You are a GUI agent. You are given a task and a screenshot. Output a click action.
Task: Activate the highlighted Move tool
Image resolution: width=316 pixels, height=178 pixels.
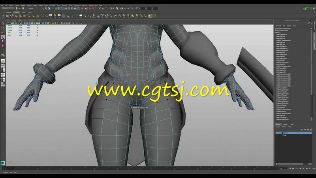[x=3, y=37]
